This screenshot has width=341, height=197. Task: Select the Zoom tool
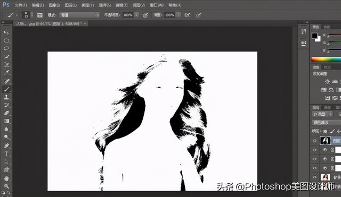click(6, 186)
